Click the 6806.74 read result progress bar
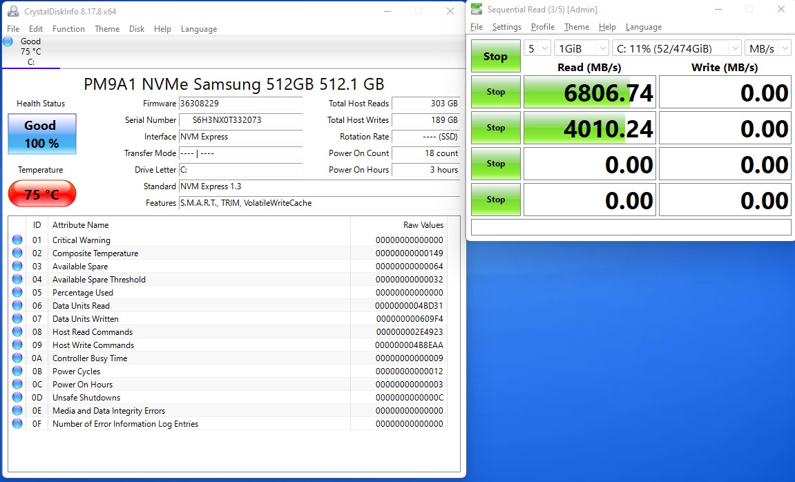This screenshot has height=482, width=795. coord(589,92)
